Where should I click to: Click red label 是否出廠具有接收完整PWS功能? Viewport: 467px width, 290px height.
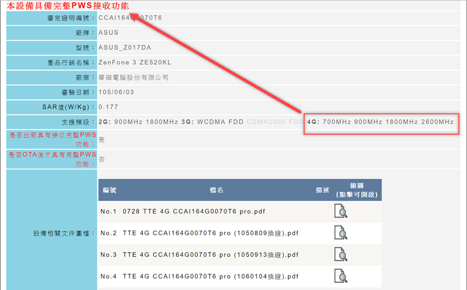(x=53, y=139)
